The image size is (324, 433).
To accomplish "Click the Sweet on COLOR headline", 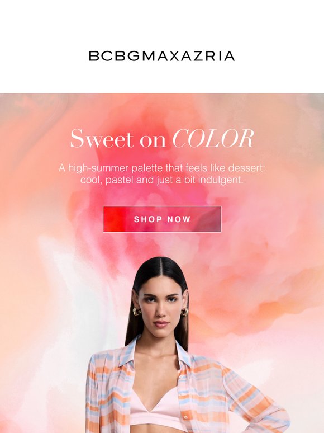I will (162, 138).
